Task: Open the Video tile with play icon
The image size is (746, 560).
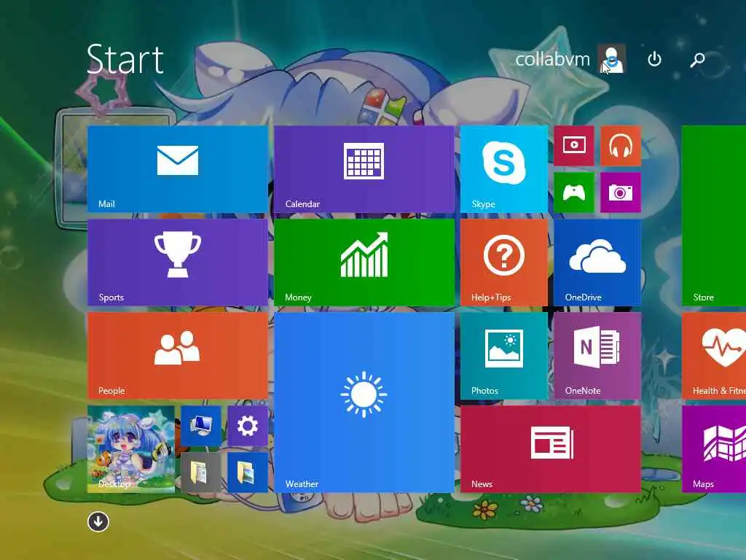Action: pos(574,146)
